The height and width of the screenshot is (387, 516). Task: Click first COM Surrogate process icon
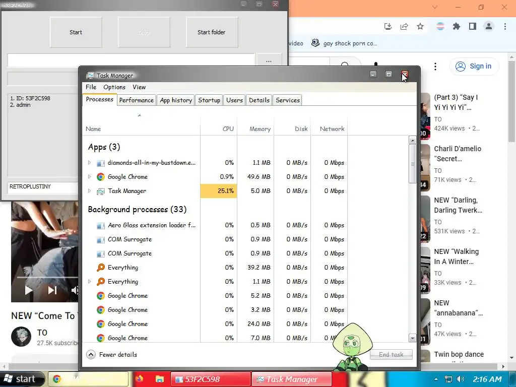click(x=101, y=239)
